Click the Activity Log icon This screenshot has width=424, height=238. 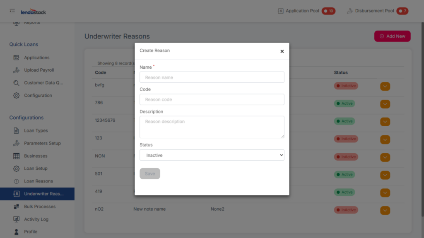[x=17, y=219]
